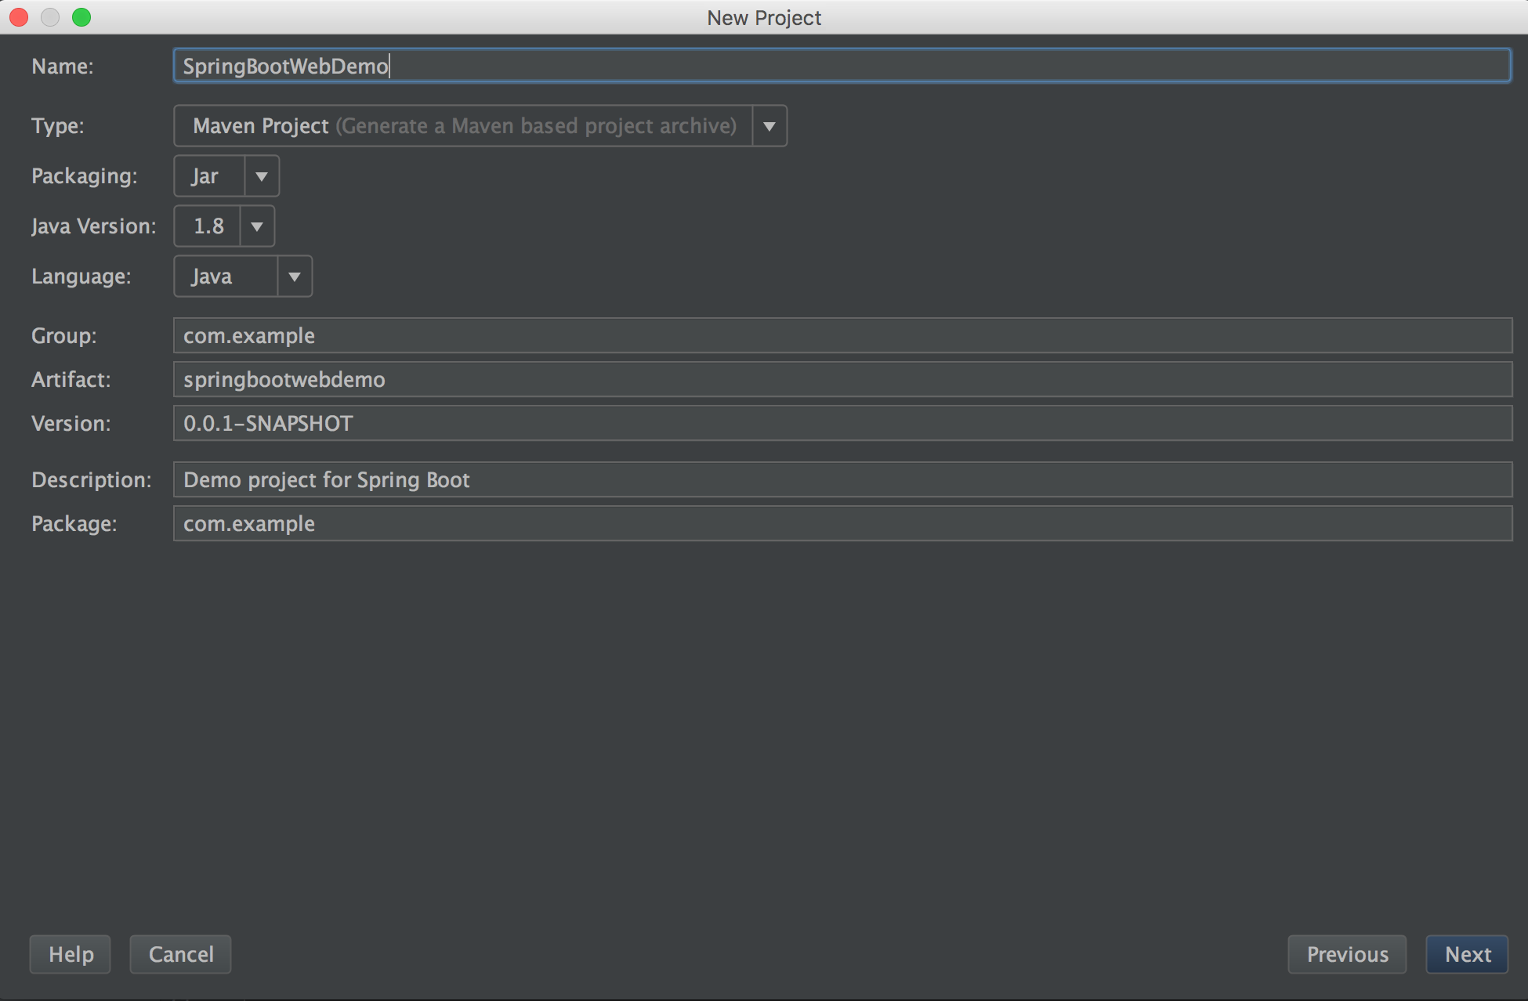Click the Java language value
The height and width of the screenshot is (1001, 1528).
pyautogui.click(x=212, y=276)
